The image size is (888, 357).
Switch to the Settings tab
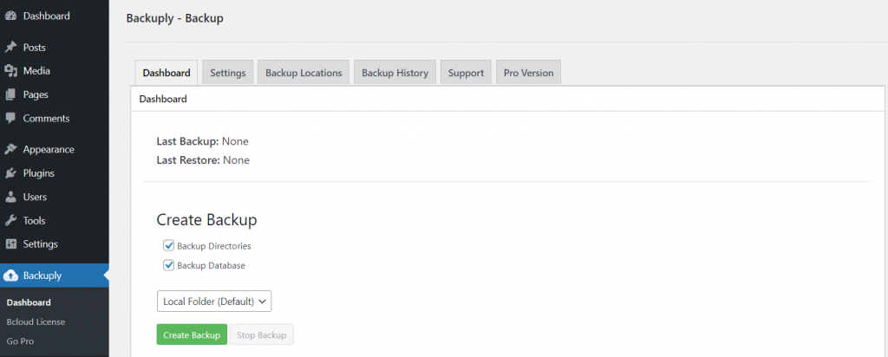point(228,73)
